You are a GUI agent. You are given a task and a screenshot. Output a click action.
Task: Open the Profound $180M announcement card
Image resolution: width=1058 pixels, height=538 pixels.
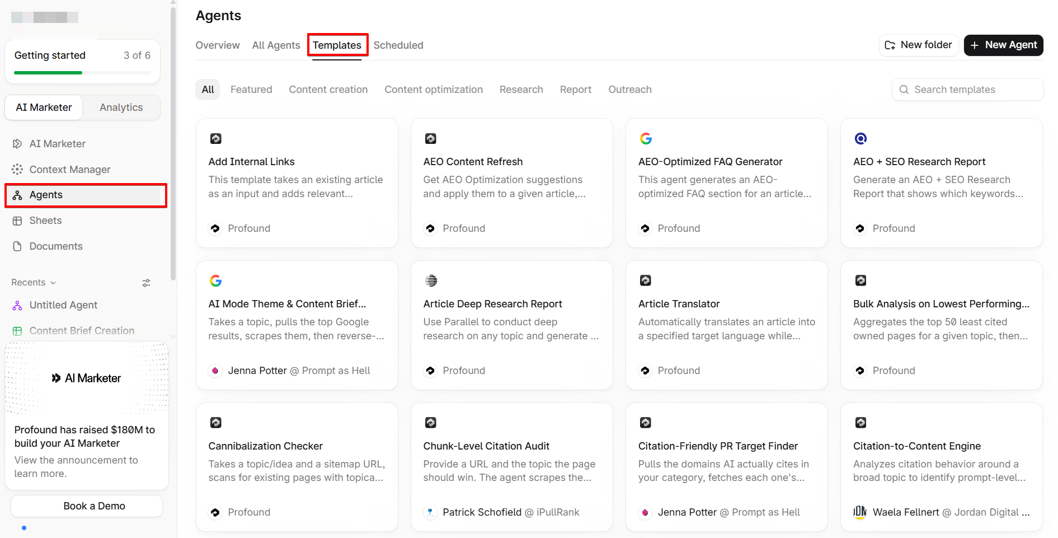point(87,416)
